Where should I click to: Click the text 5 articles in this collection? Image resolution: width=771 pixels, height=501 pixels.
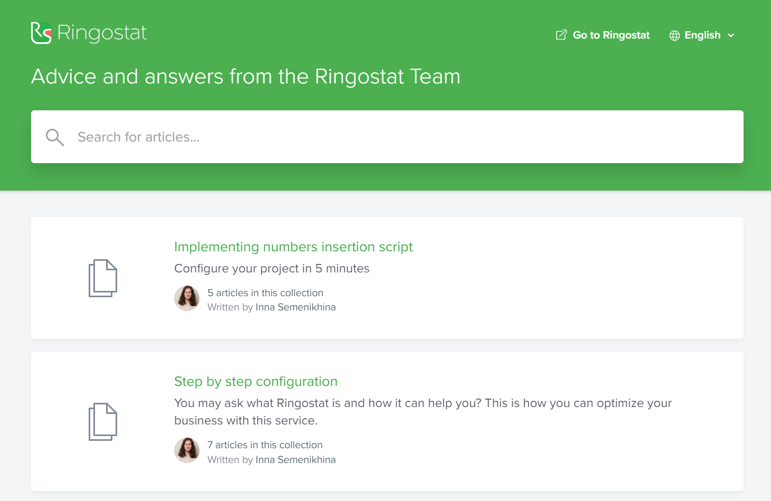click(265, 293)
